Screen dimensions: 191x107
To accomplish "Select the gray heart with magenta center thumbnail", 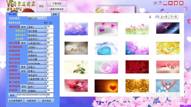I will click(x=106, y=29).
